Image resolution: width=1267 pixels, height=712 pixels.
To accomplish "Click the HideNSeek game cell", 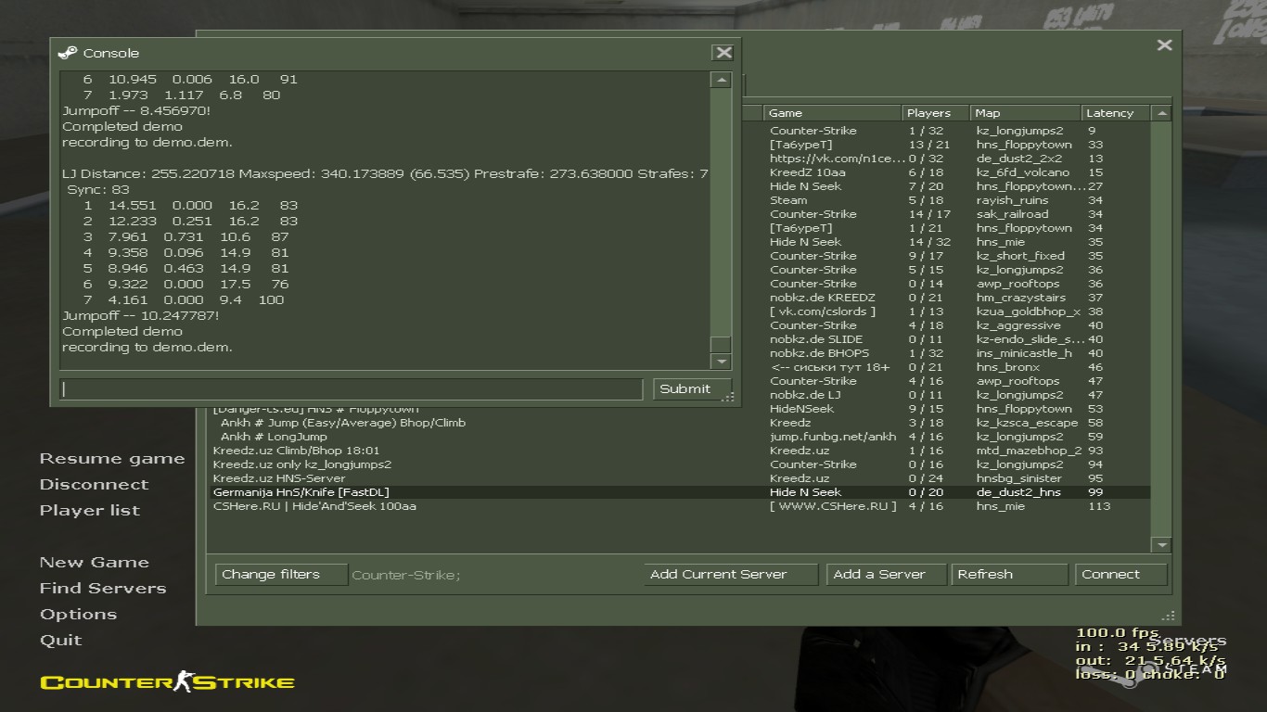I will pyautogui.click(x=801, y=409).
